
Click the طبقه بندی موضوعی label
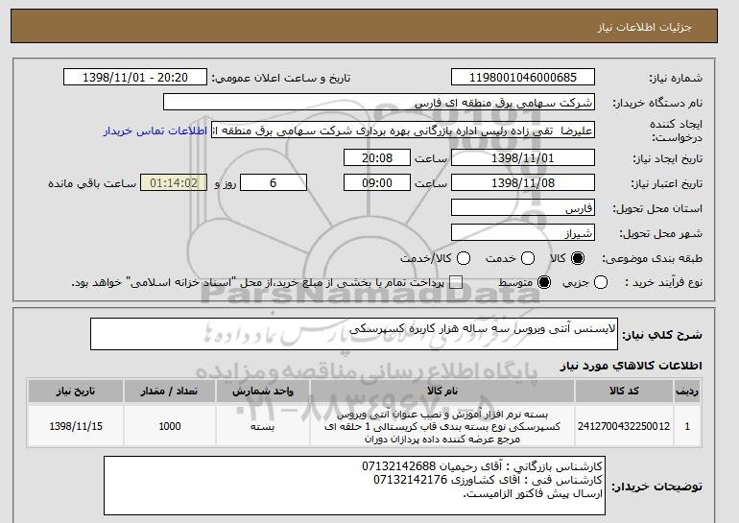pos(652,259)
